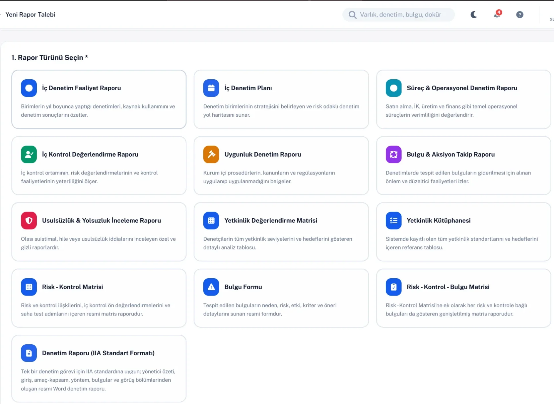
Task: Focus the Varlık, denetim, bulgu search field
Action: [x=398, y=15]
